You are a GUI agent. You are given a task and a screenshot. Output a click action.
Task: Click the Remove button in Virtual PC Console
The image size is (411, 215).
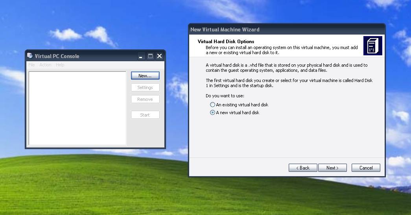pyautogui.click(x=145, y=99)
